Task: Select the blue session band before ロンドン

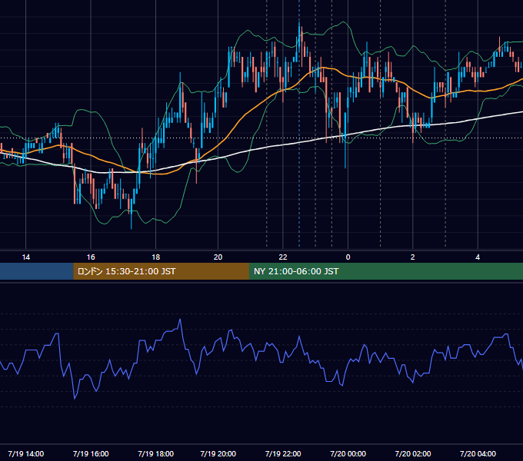Action: pos(37,271)
